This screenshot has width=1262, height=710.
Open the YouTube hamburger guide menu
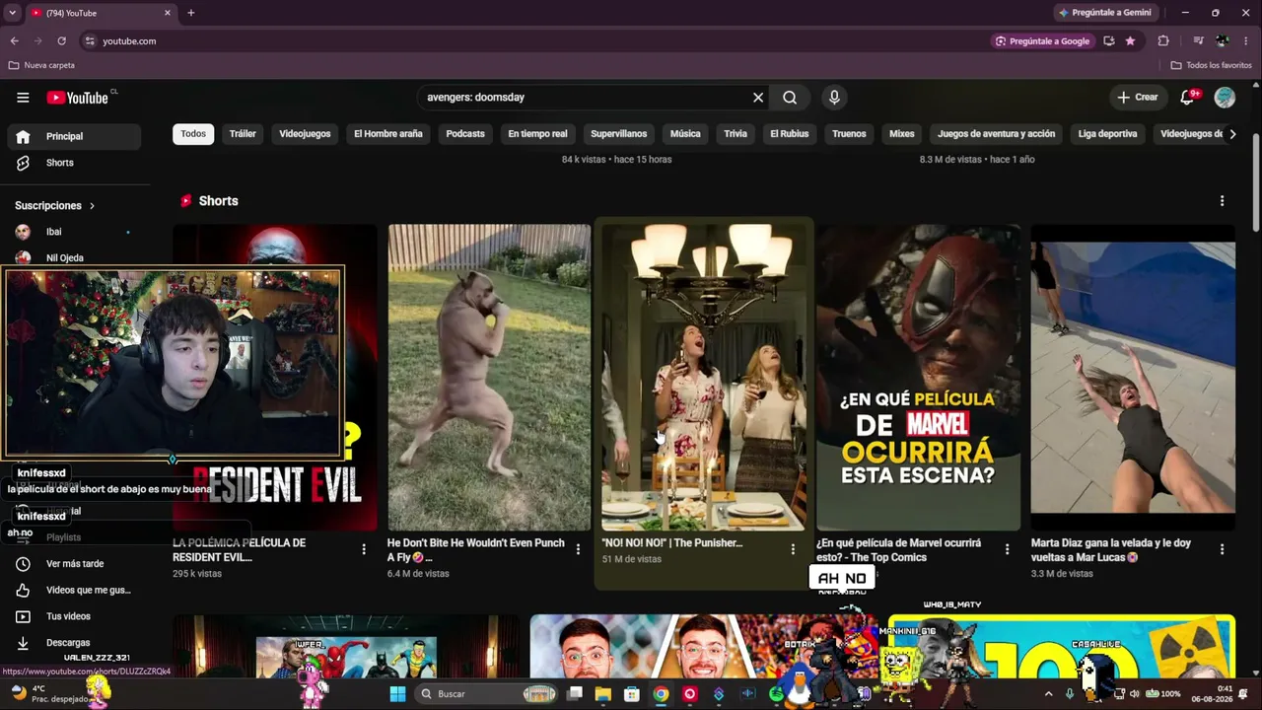click(23, 98)
